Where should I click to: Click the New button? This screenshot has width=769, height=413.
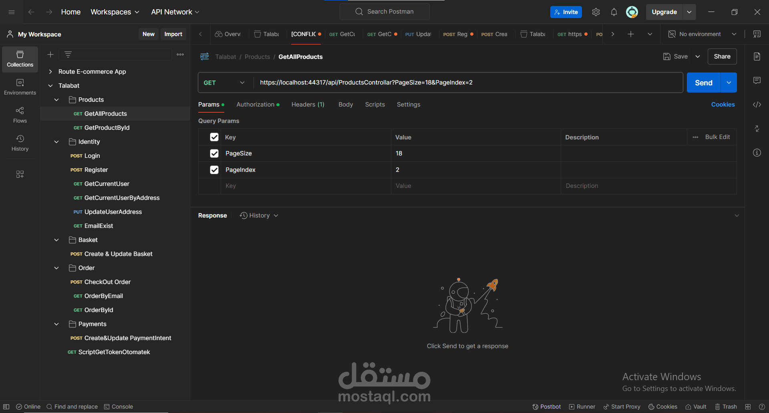click(149, 34)
